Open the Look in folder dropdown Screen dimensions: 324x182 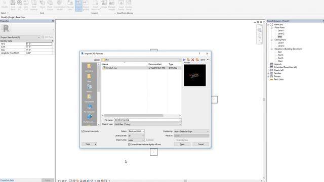(141, 60)
